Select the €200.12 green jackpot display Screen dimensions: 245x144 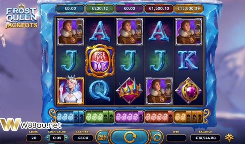point(100,8)
